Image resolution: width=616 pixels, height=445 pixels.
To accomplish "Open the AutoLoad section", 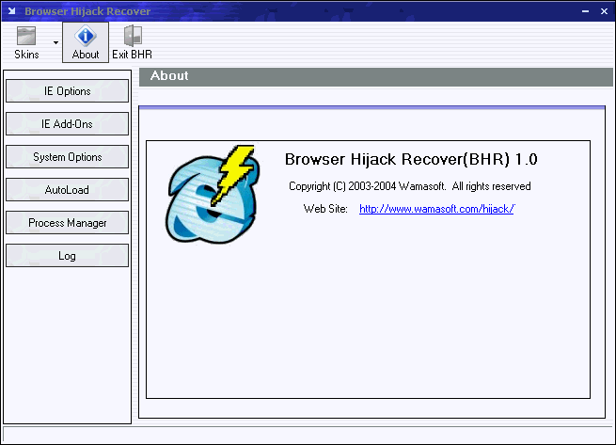I will click(67, 190).
